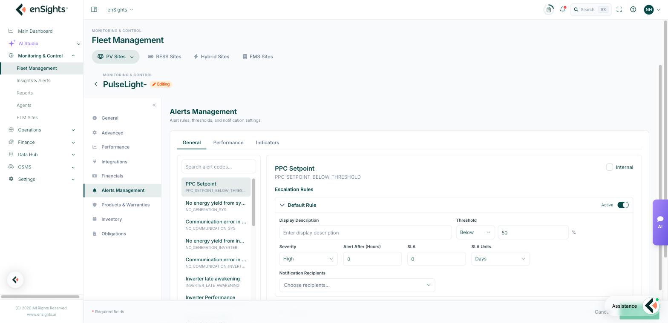668x323 pixels.
Task: Open the header Search box
Action: tap(591, 9)
